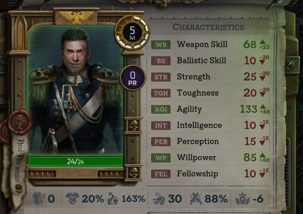
Task: Click the Perception characteristic row
Action: pyautogui.click(x=210, y=141)
